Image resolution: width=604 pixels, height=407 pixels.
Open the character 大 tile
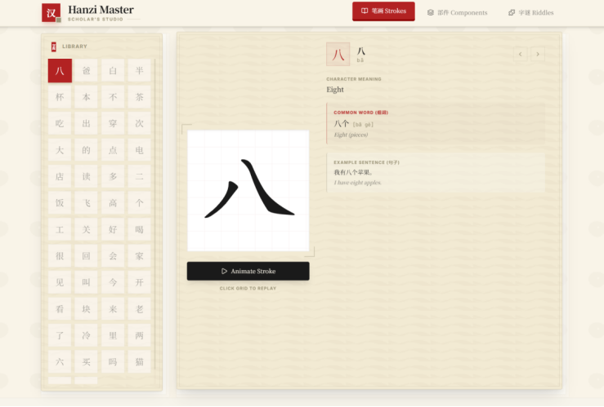pyautogui.click(x=60, y=150)
